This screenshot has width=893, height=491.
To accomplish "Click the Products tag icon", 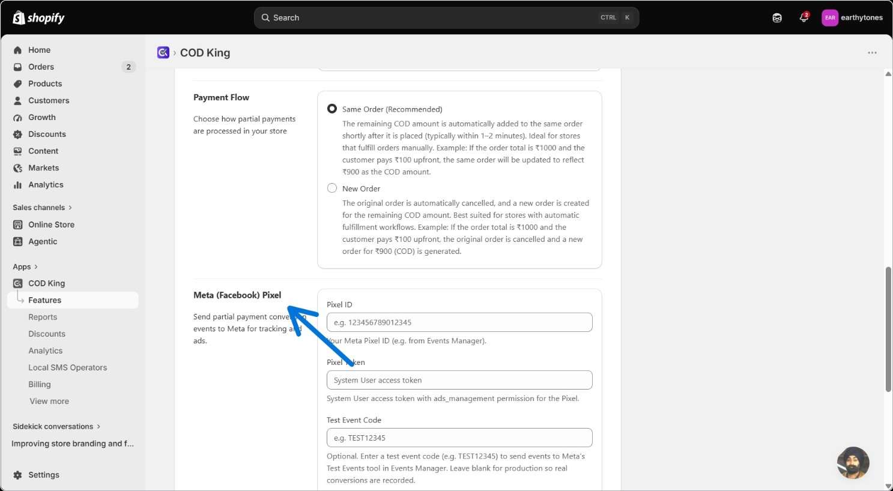I will pyautogui.click(x=18, y=84).
